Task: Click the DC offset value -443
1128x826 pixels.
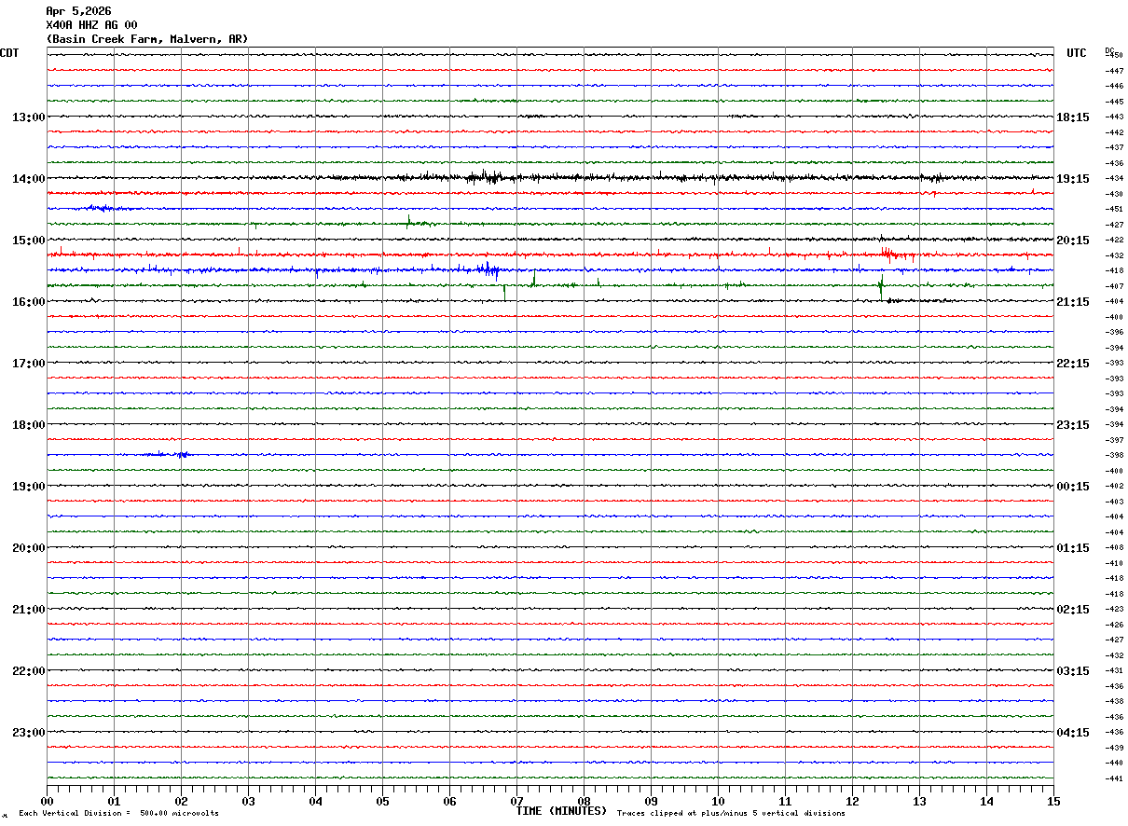Action: point(1115,117)
